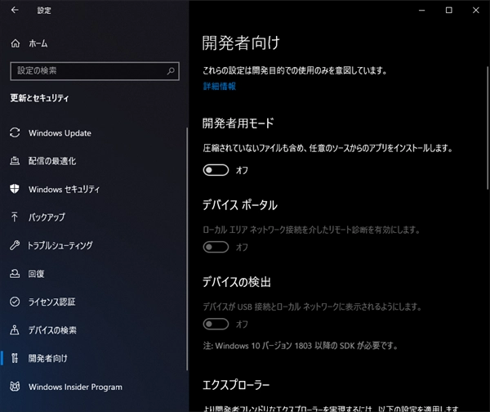The height and width of the screenshot is (412, 490).
Task: Open the ホーム settings page
Action: [94, 43]
